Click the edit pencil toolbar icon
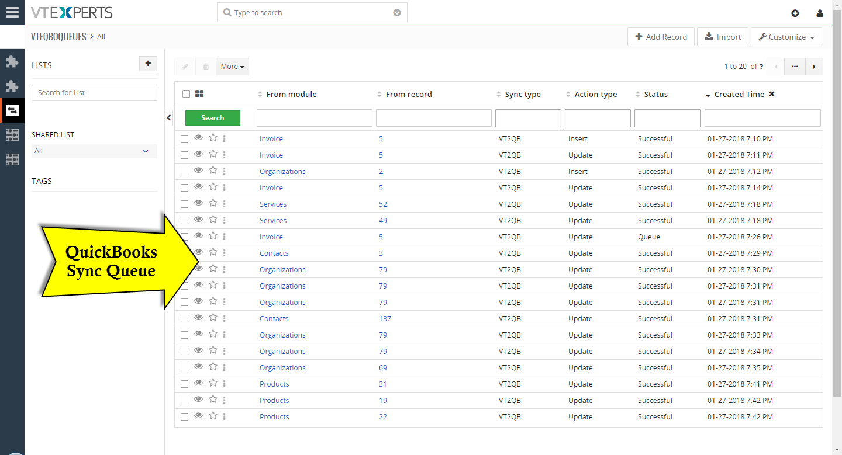Screen dimensions: 842x455 coord(185,67)
